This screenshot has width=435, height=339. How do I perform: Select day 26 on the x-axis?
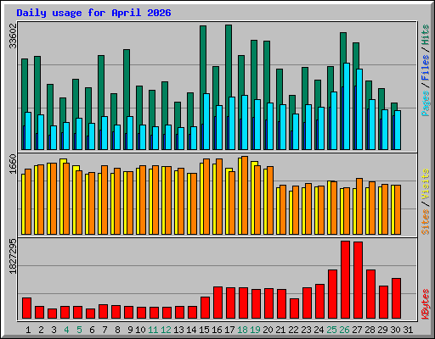344,330
